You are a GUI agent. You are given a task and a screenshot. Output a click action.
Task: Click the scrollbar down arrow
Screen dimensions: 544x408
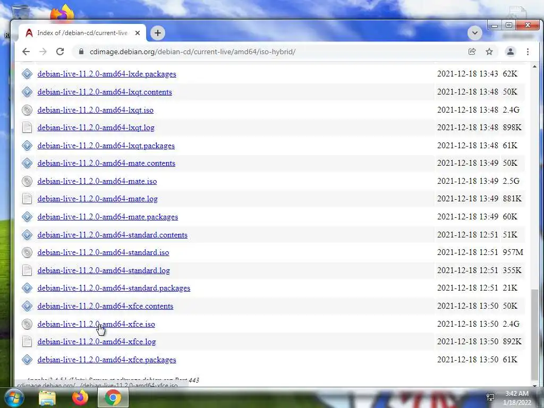(534, 385)
